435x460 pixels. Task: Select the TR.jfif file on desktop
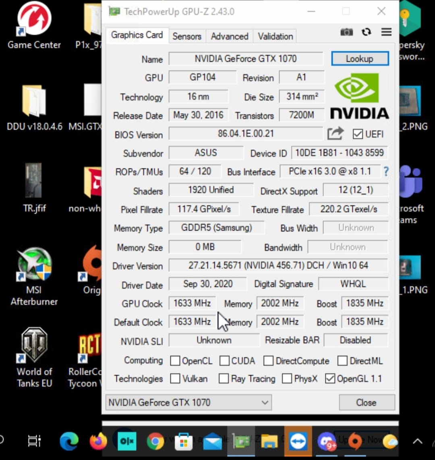point(34,188)
